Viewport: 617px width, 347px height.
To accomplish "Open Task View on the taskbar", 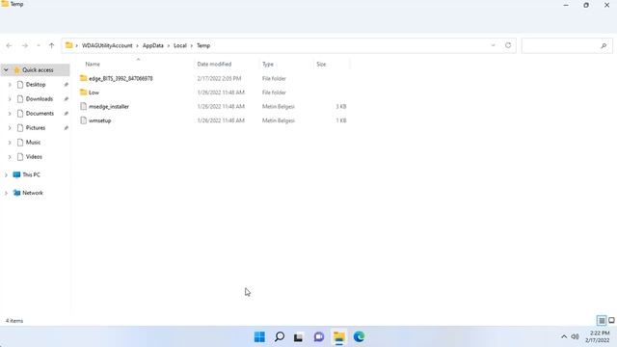I will (298, 337).
